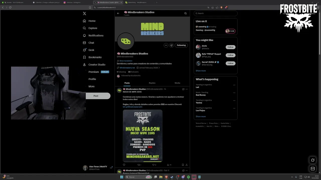Repost the INICIO DE WIPE post
This screenshot has height=180, width=321.
coord(139,165)
